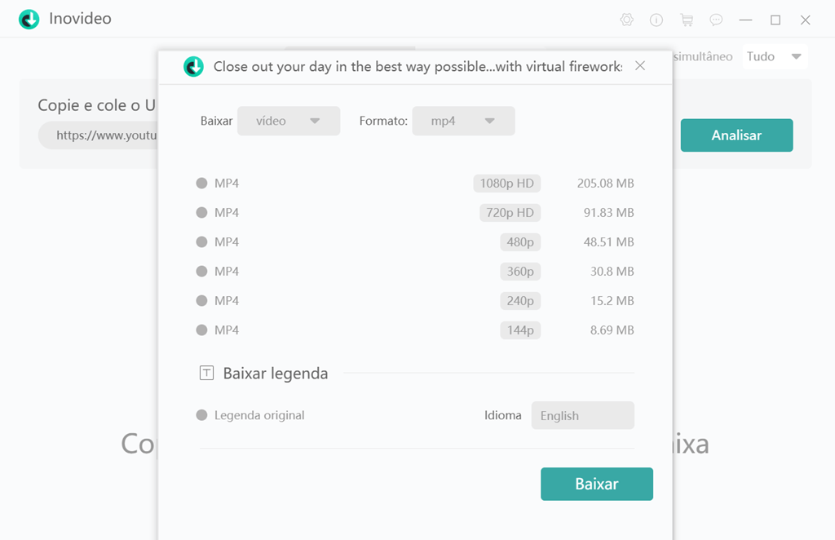Click the download logo in dialog header
835x540 pixels.
193,66
